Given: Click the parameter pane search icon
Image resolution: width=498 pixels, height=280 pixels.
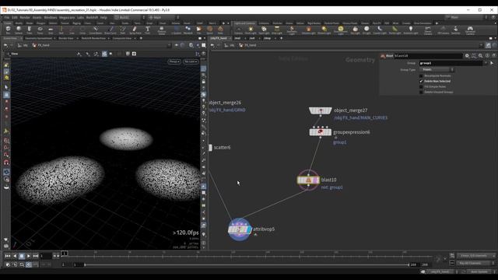Looking at the screenshot, I should coord(481,55).
